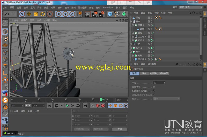
Task: Click the Undo arrow icon
Action: 7,14
